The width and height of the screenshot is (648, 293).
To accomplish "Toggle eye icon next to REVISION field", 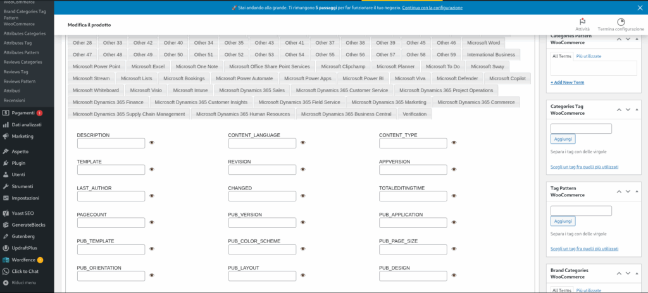I will pos(303,169).
